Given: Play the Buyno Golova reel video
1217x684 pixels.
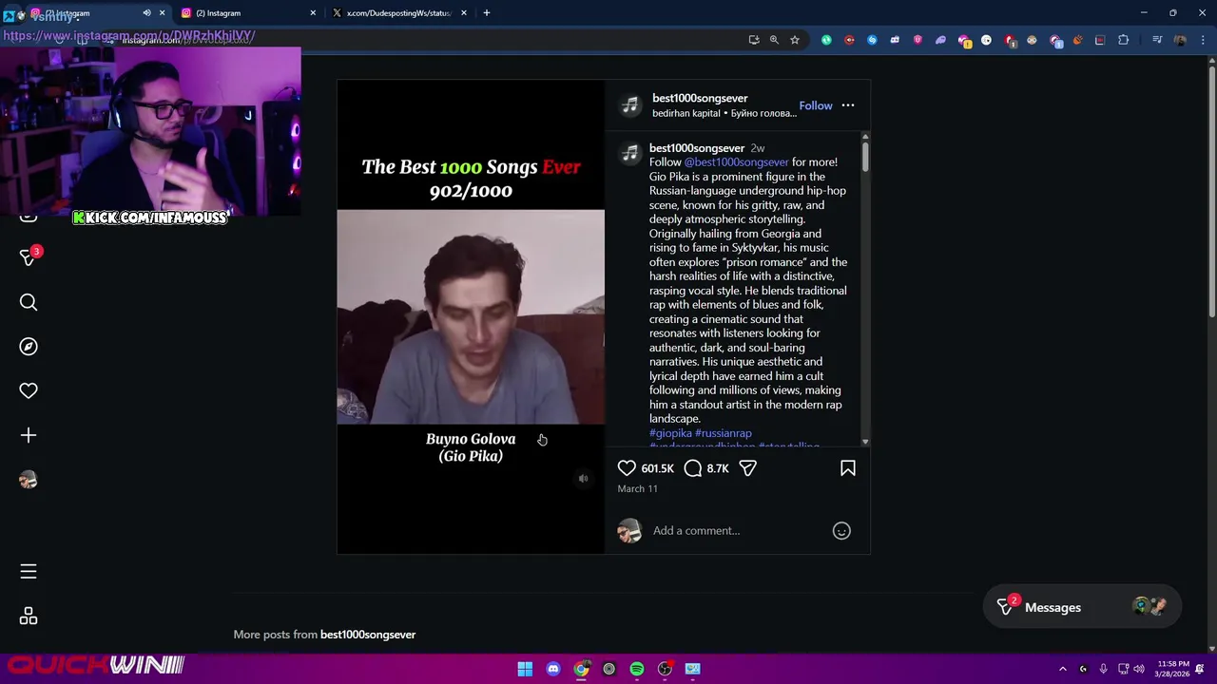Looking at the screenshot, I should (x=471, y=316).
